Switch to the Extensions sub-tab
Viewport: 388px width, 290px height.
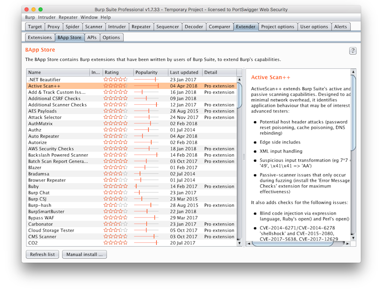pyautogui.click(x=40, y=38)
